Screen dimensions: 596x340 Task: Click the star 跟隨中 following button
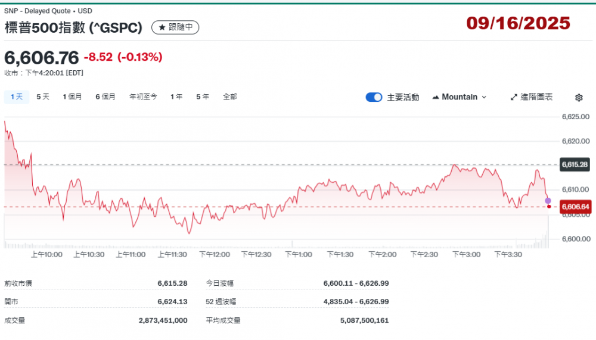tap(175, 27)
